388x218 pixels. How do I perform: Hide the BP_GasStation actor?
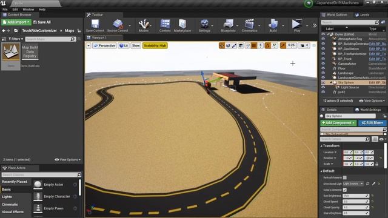(323, 48)
